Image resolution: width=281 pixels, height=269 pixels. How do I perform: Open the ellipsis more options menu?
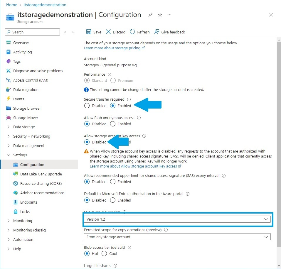[169, 15]
